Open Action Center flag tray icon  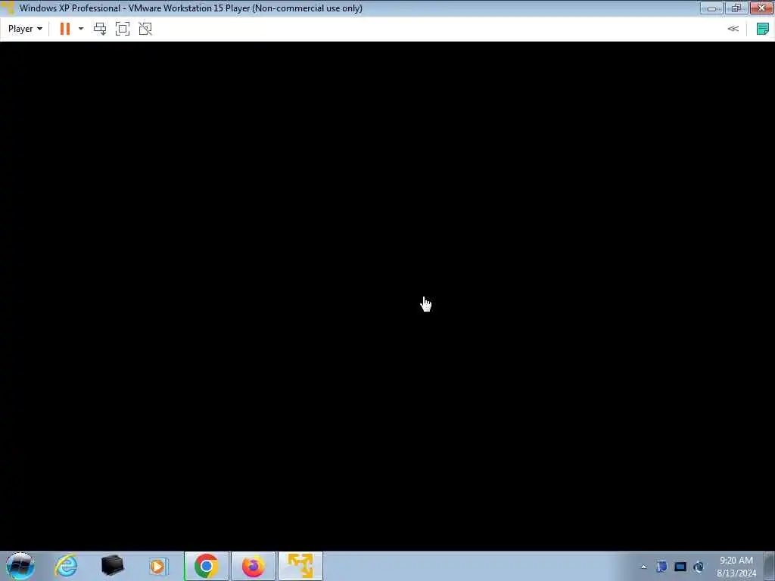(661, 567)
